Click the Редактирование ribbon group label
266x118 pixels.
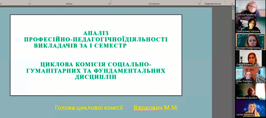pos(213,4)
